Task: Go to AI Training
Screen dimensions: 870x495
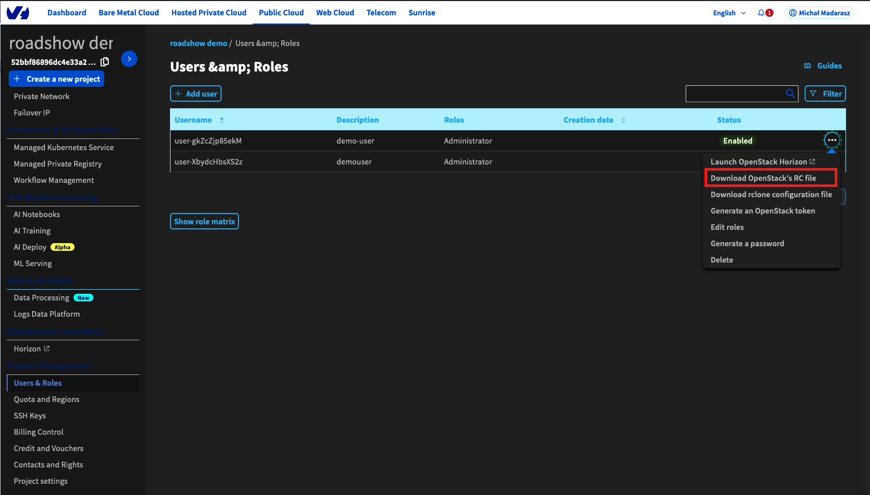Action: 32,230
